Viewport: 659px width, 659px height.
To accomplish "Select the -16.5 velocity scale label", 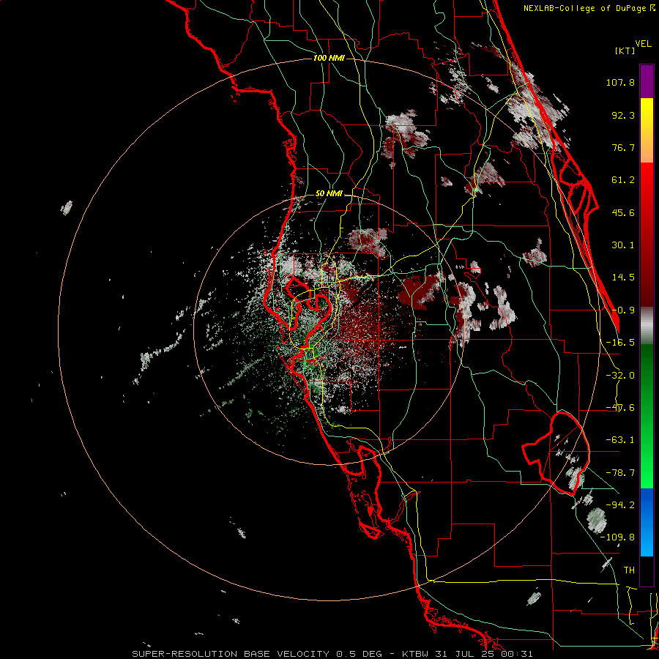I will coord(620,343).
